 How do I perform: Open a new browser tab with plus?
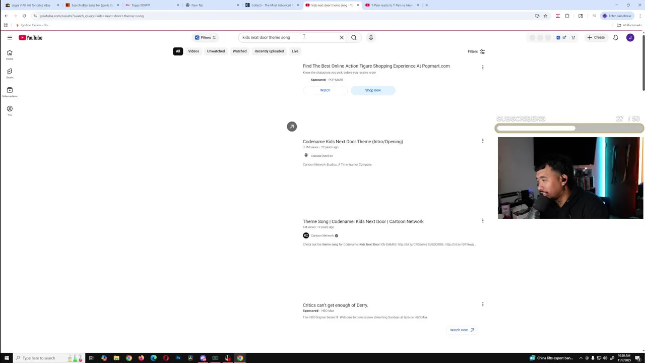(427, 5)
